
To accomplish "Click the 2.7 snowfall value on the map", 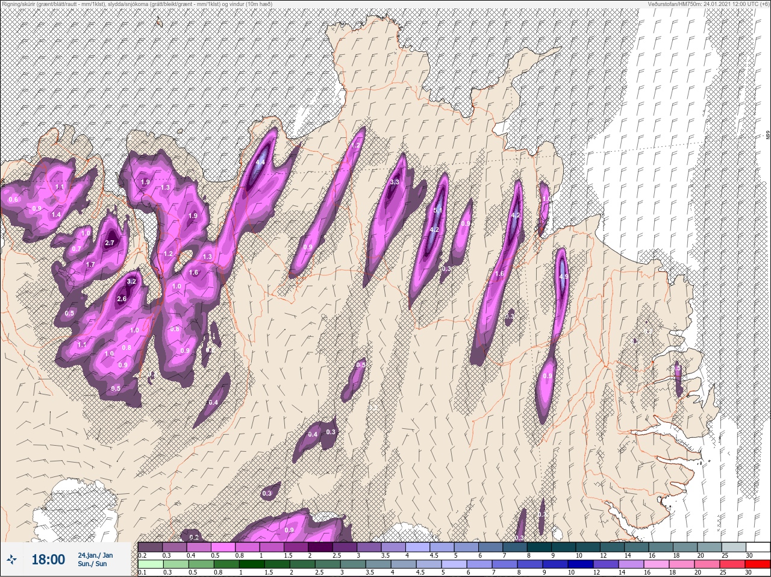I will [x=110, y=243].
